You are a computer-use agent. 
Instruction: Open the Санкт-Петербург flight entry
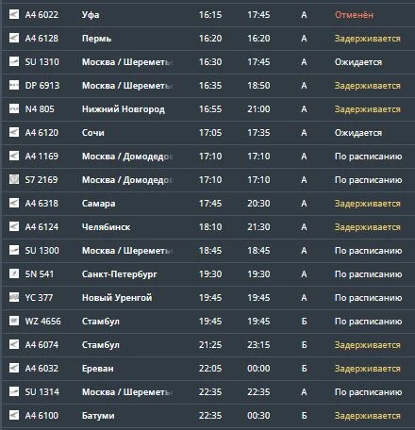point(207,274)
